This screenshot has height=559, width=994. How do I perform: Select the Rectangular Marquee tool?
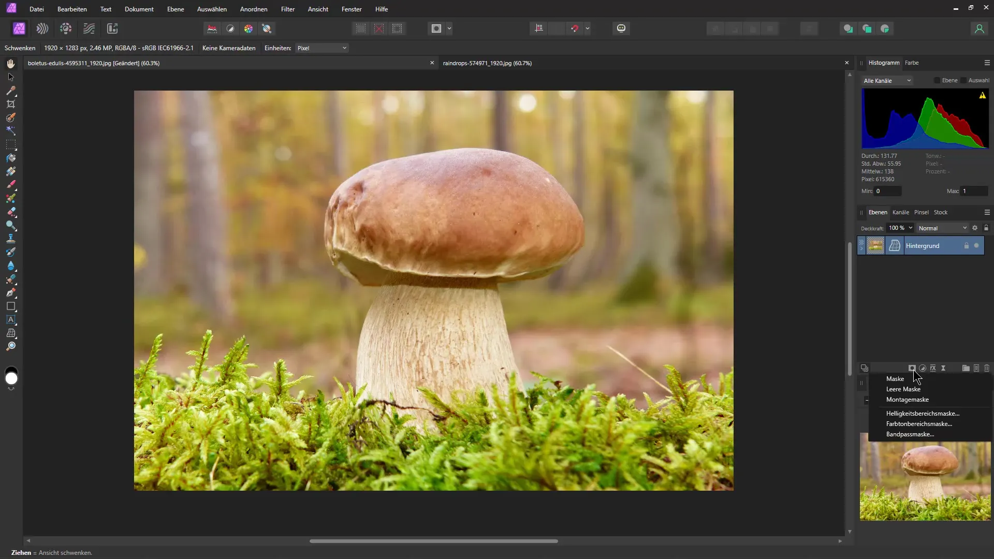[x=11, y=144]
